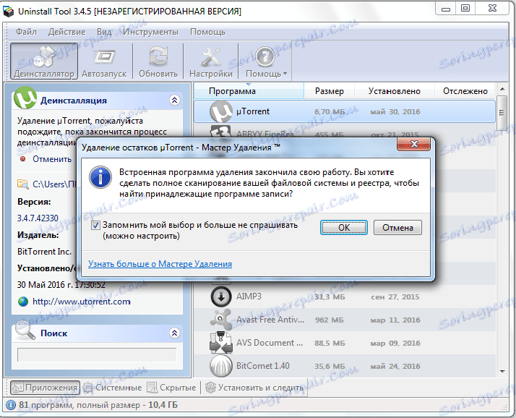Screen dimensions: 516x418
Task: Select the 'AIMP3' row text
Action: 249,297
